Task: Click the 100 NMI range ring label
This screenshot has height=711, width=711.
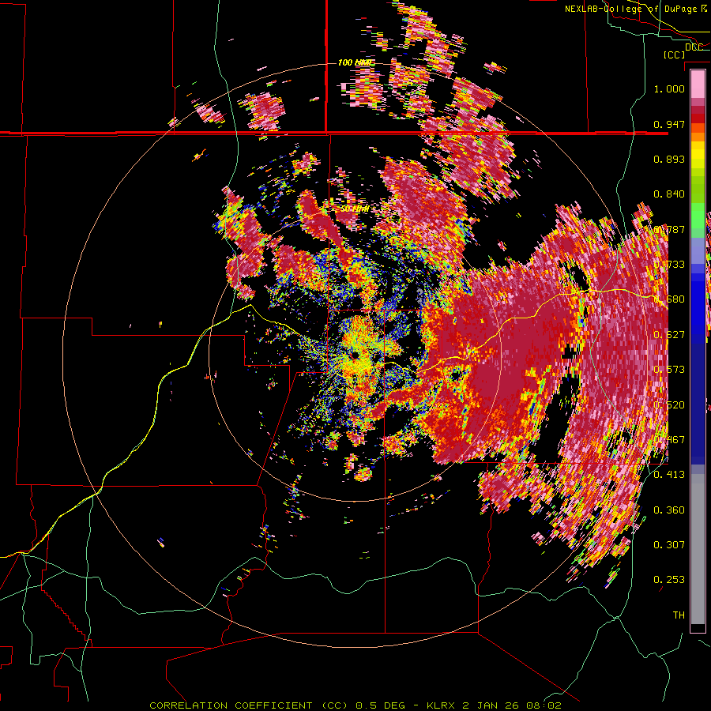Action: tap(354, 62)
